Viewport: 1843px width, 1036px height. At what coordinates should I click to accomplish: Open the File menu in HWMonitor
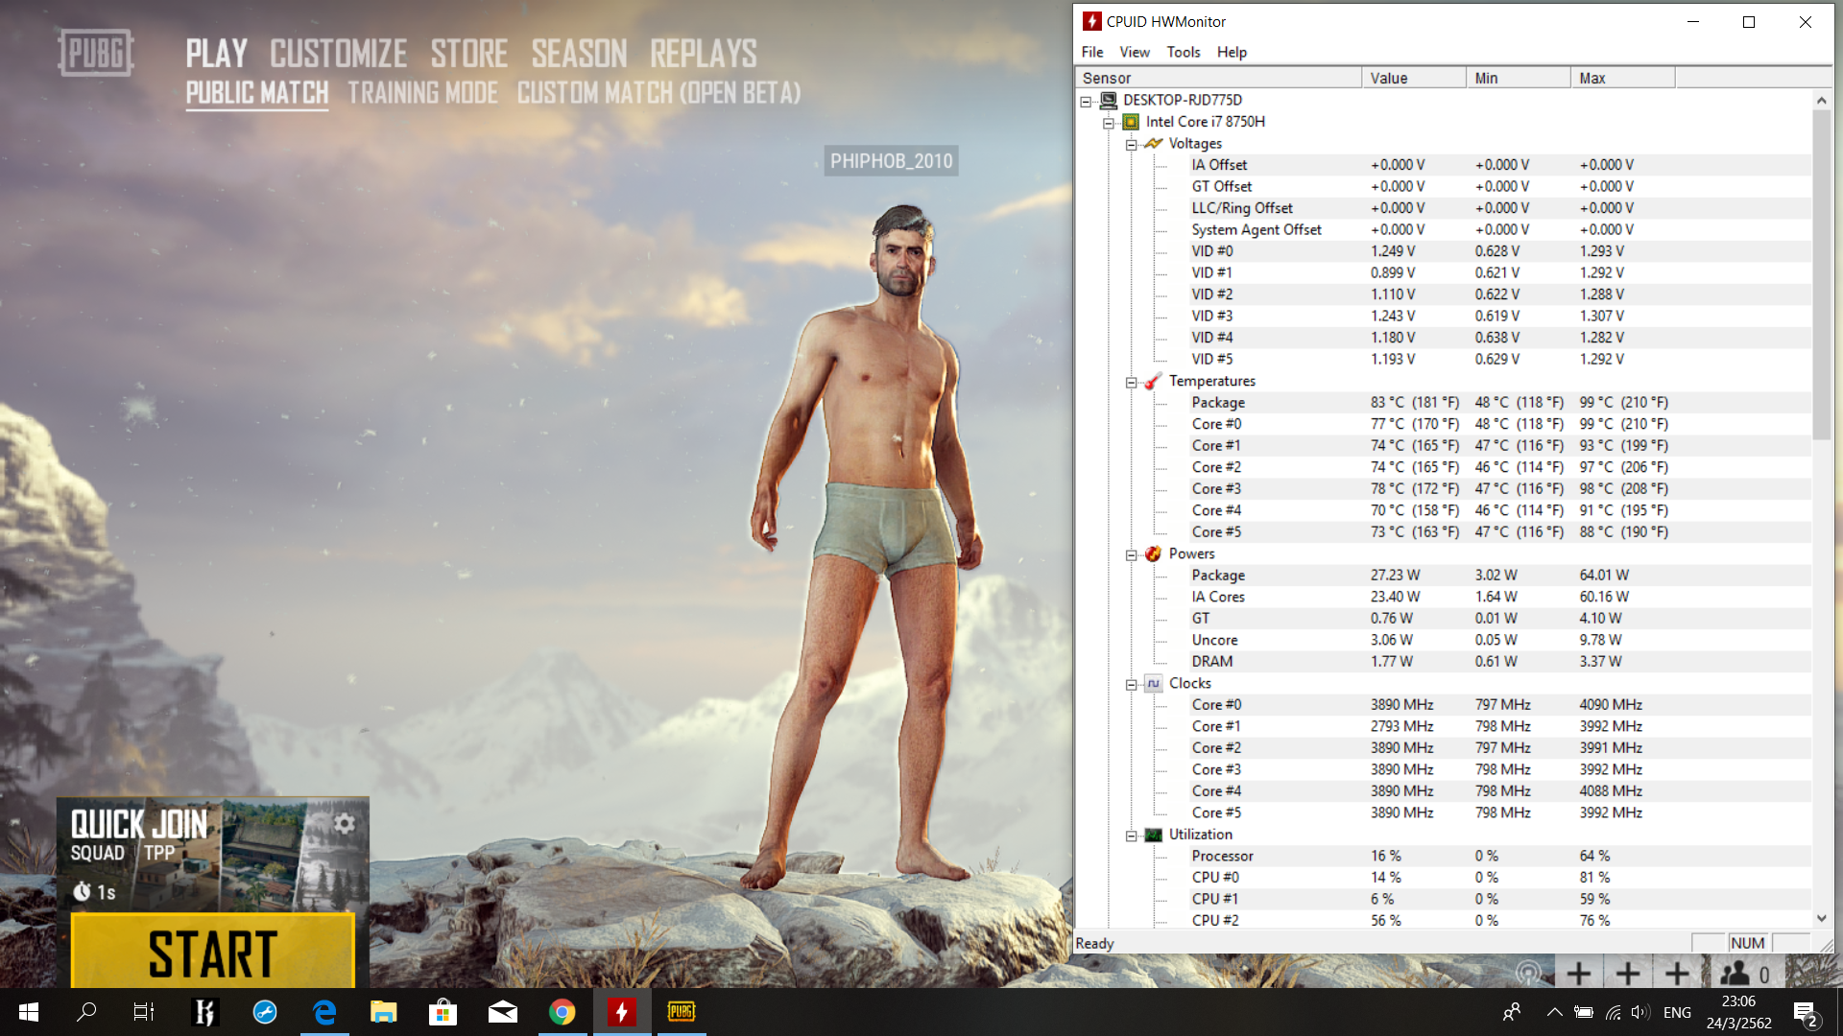[x=1092, y=52]
